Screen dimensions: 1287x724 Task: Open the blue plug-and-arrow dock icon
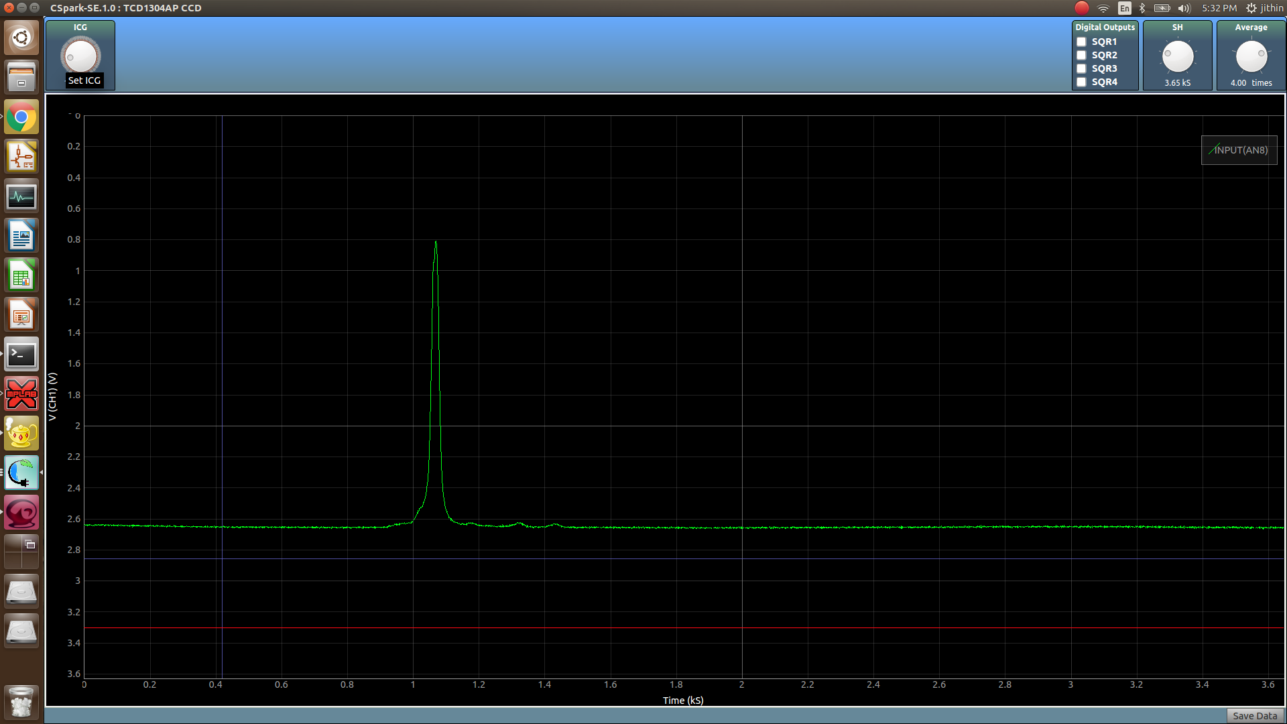pos(21,473)
